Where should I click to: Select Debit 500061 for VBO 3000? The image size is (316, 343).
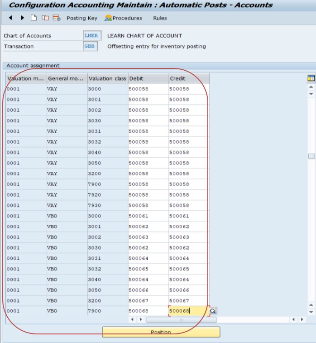tap(148, 216)
